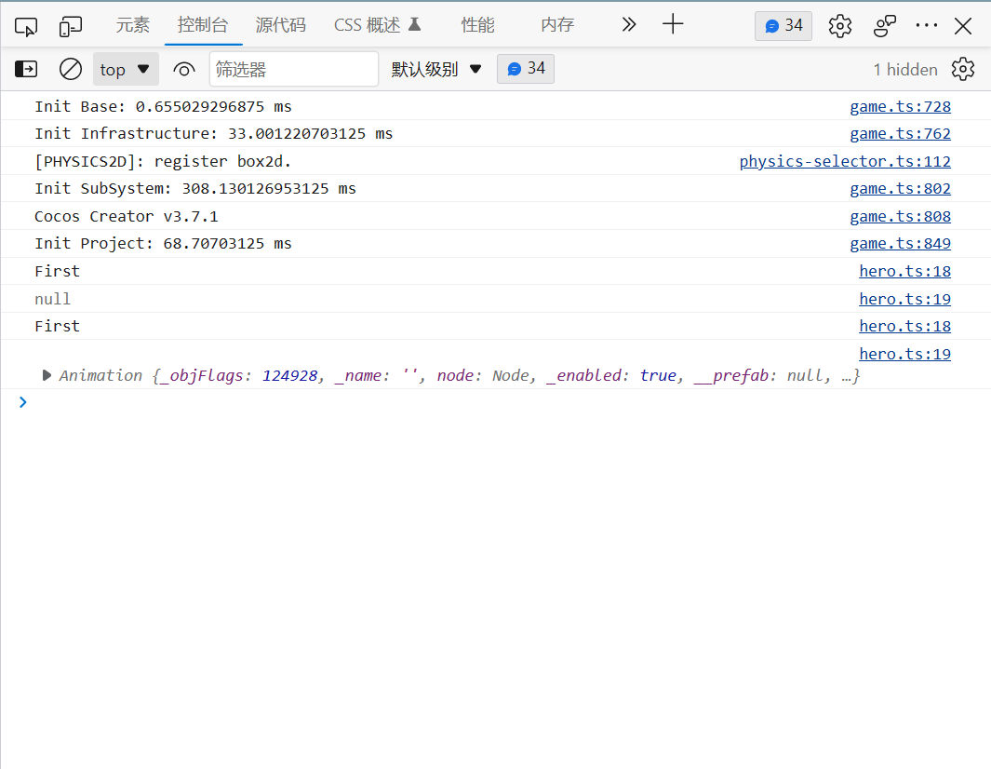Select the 'Cocos Creator v3.7.1' log message
This screenshot has height=769, width=991.
[x=127, y=216]
